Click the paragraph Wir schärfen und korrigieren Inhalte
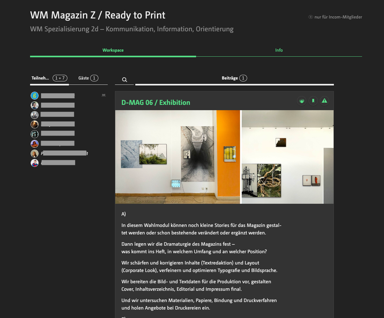 pos(200,267)
